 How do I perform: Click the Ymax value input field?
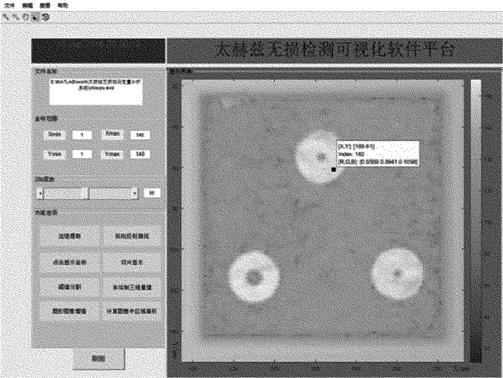point(142,154)
